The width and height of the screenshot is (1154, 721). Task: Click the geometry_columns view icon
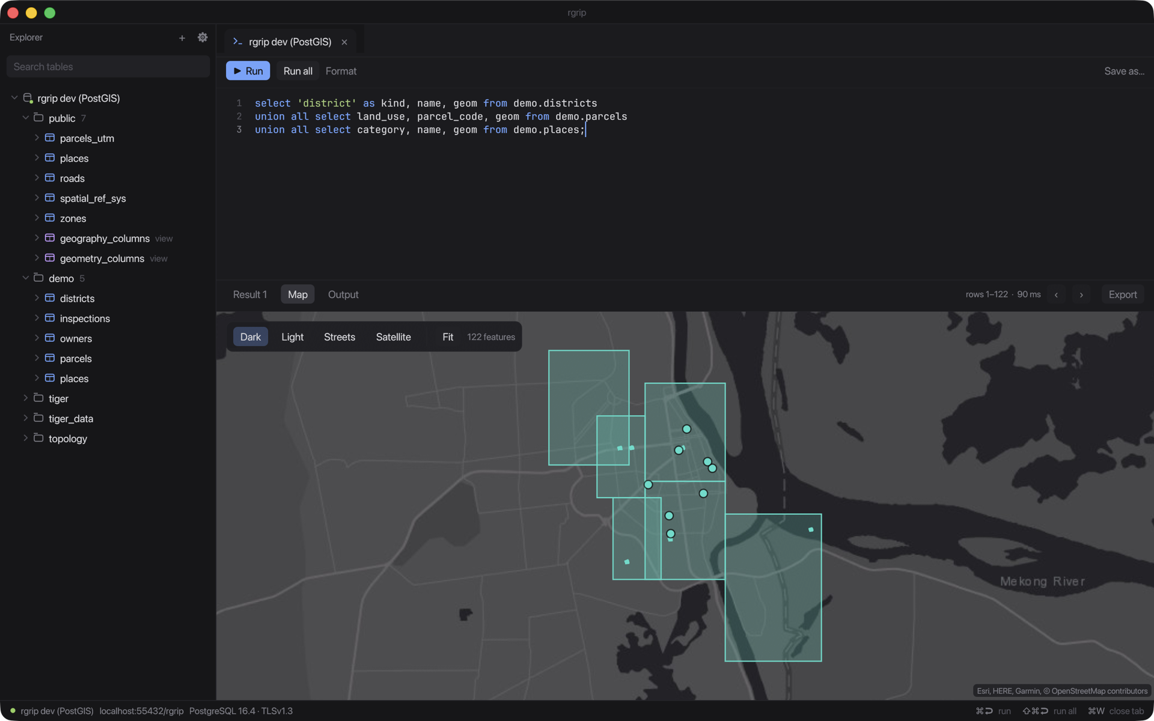50,258
